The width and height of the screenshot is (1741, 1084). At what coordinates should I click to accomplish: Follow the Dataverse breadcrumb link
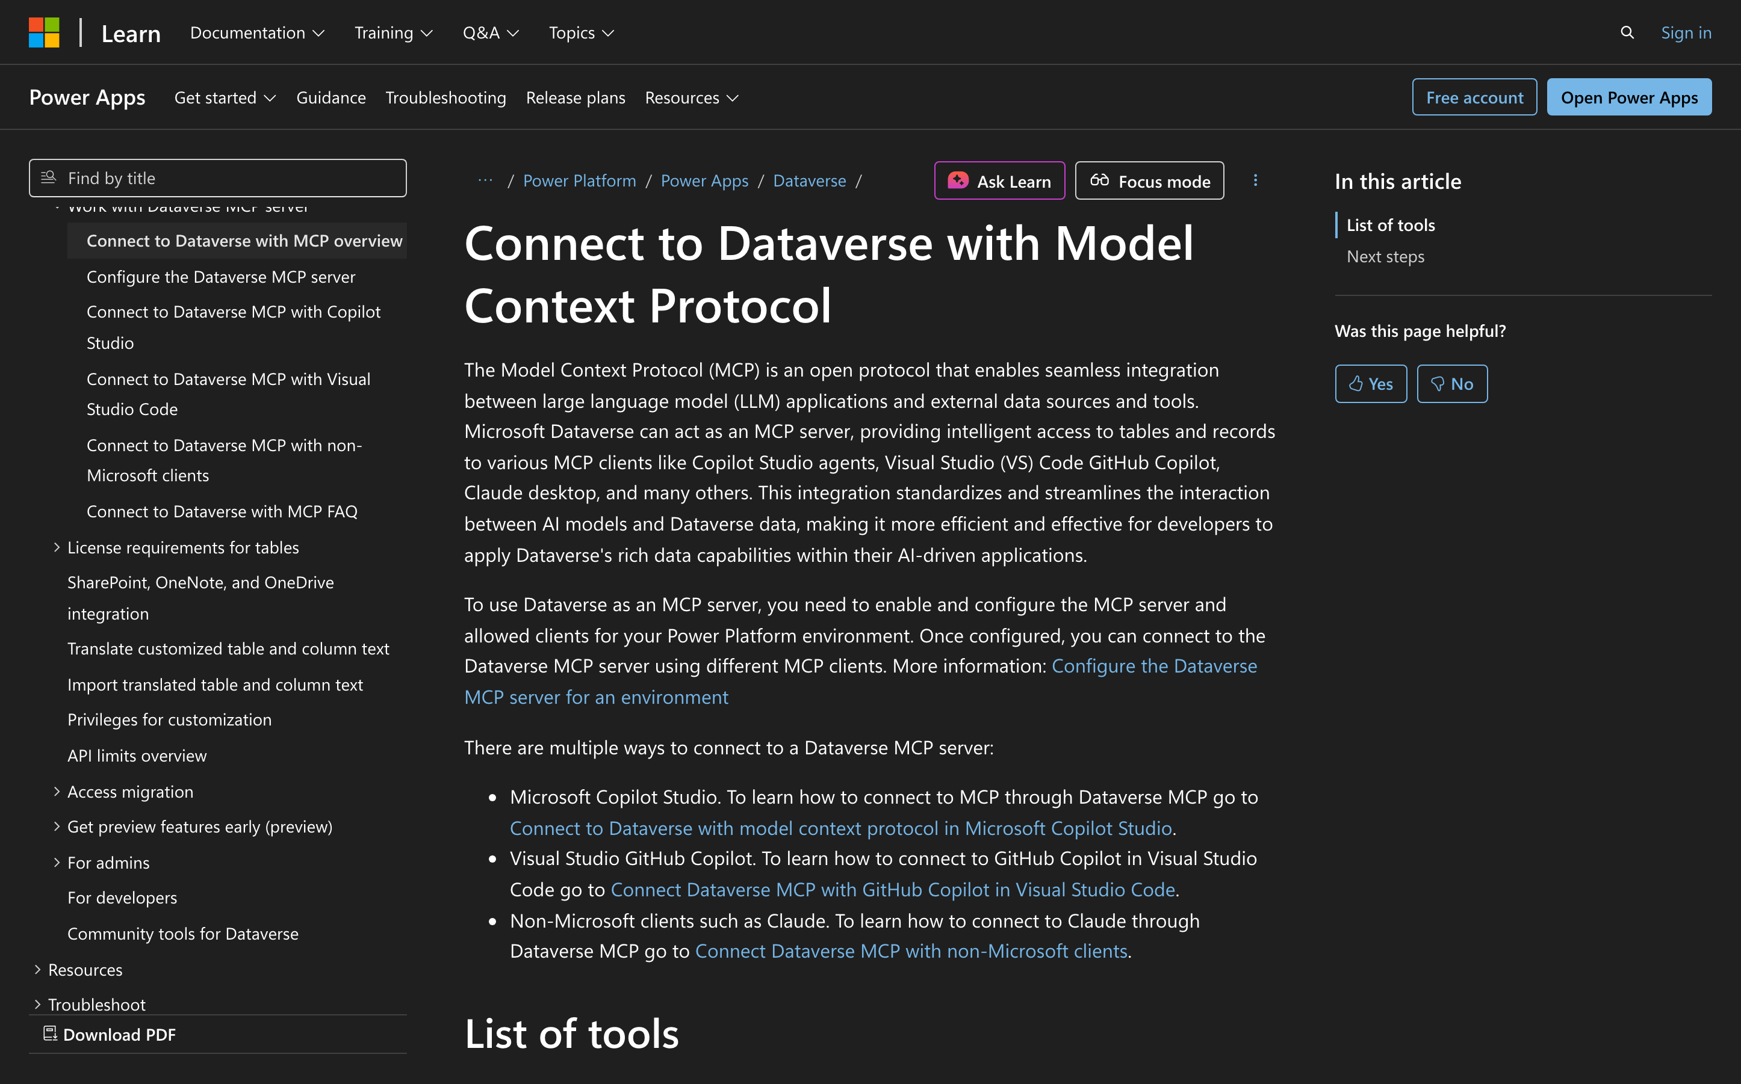pos(809,180)
